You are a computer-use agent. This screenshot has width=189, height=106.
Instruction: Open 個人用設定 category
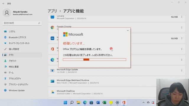tap(22, 49)
